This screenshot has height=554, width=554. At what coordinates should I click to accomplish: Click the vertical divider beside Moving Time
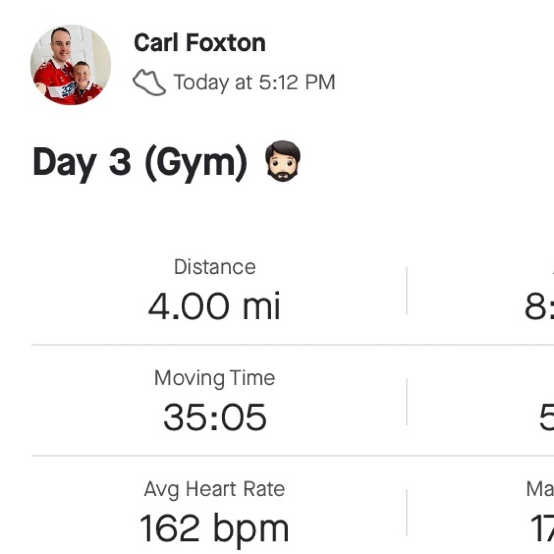(407, 402)
